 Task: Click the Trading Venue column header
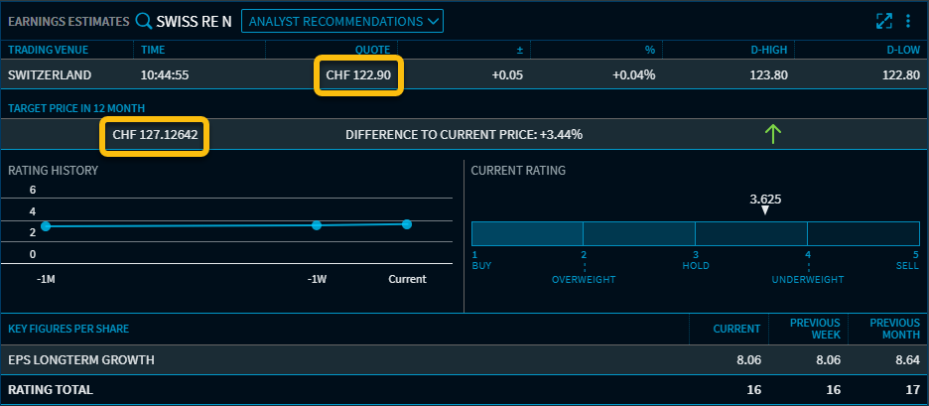(48, 50)
